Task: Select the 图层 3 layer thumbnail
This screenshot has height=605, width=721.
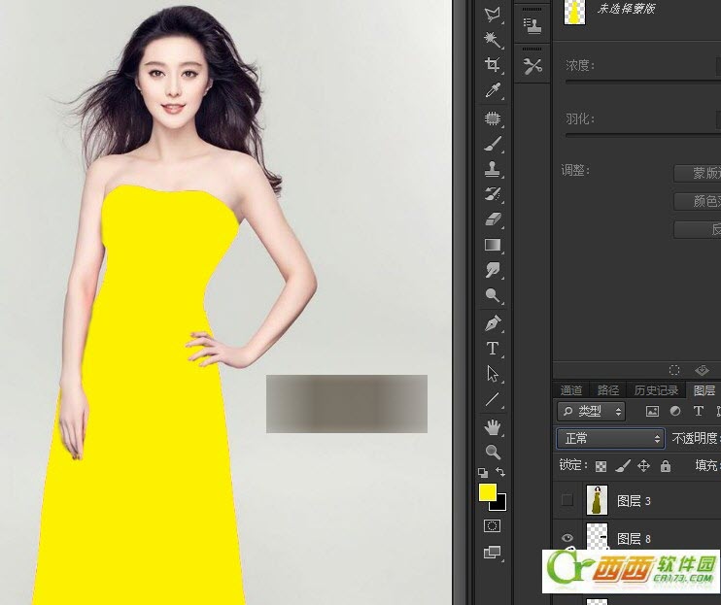Action: 596,501
